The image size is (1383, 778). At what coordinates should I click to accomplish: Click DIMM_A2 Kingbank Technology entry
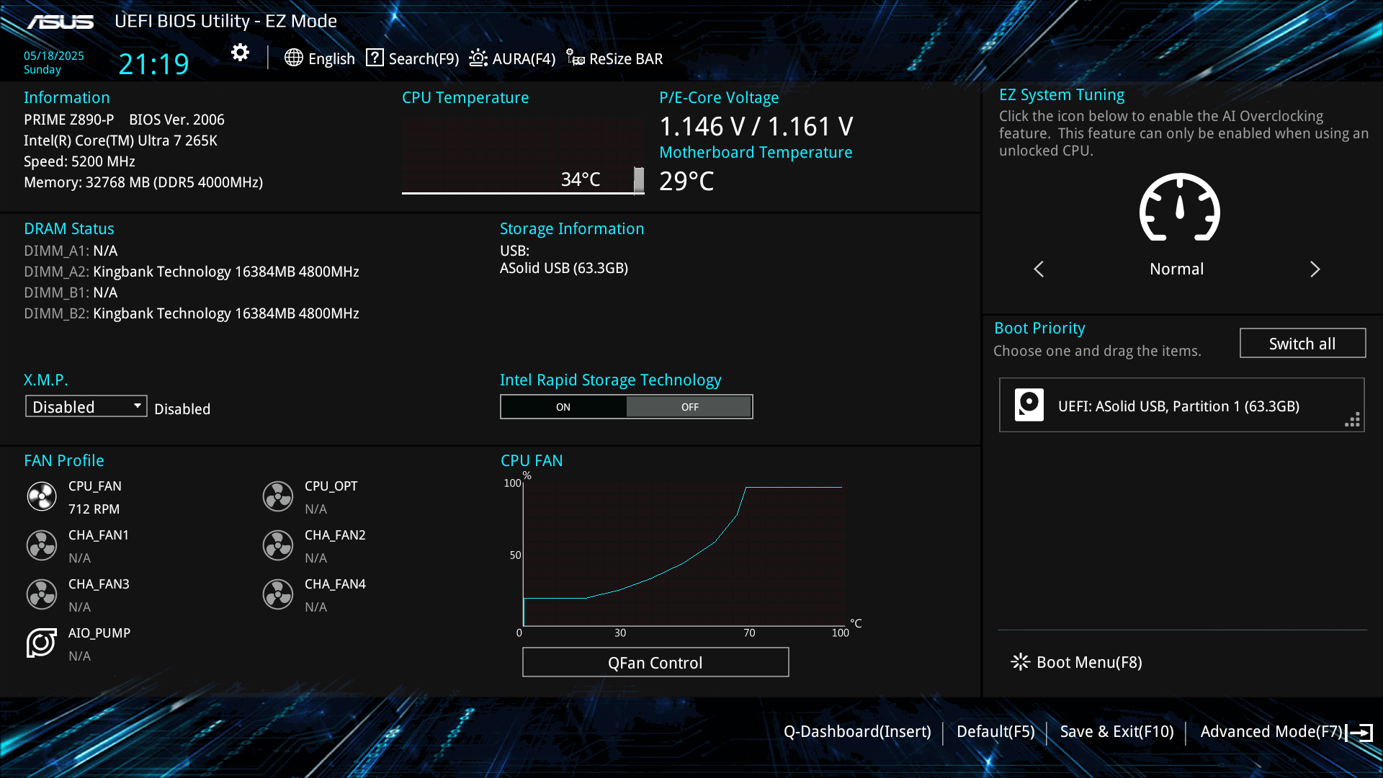click(x=192, y=272)
